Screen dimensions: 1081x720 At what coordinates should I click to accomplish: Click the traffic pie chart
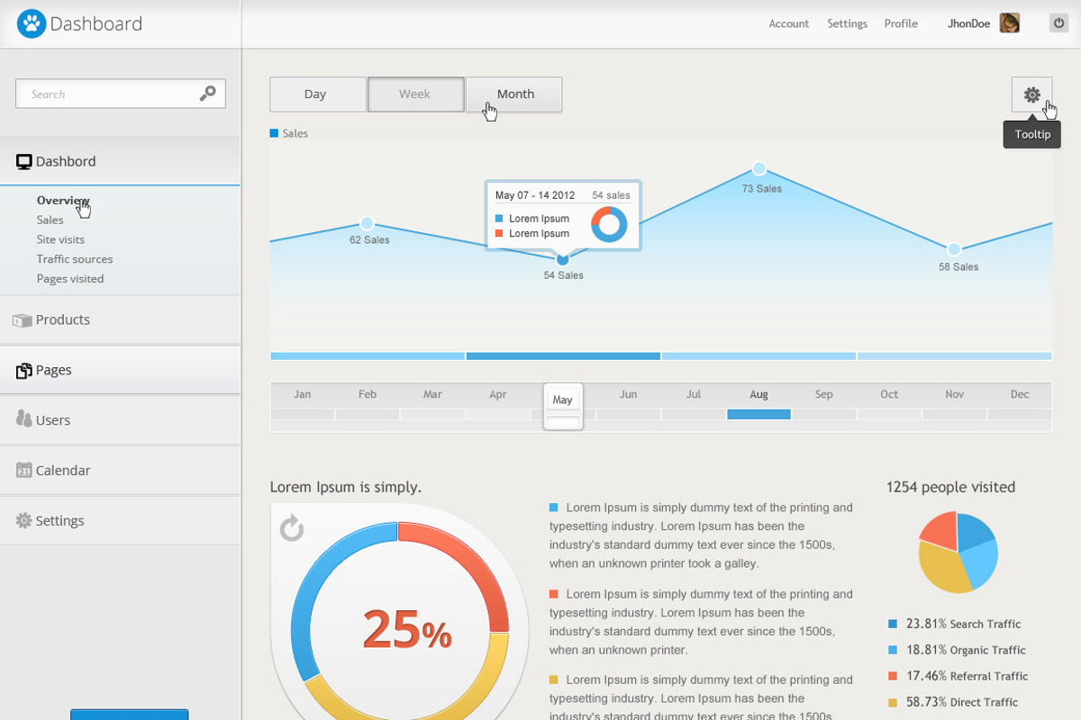click(x=958, y=552)
